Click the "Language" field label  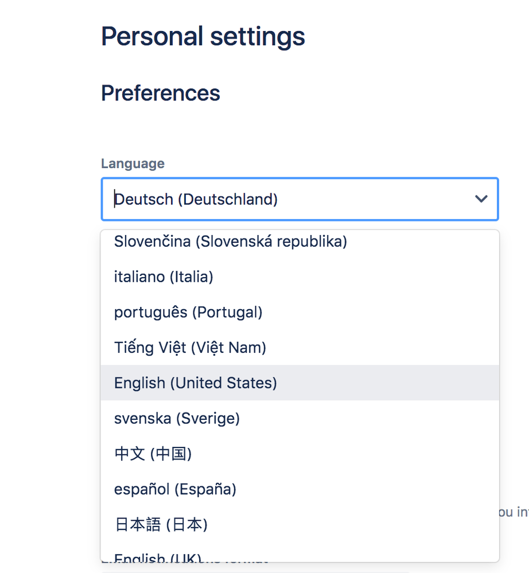tap(133, 163)
